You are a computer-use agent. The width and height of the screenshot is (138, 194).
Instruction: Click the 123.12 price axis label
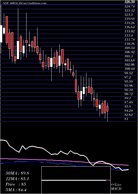[130, 11]
